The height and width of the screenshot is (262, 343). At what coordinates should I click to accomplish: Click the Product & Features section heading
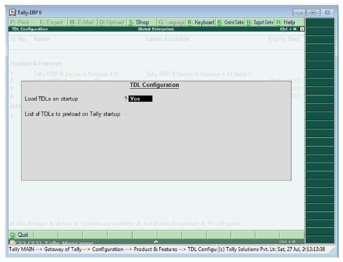pos(36,64)
